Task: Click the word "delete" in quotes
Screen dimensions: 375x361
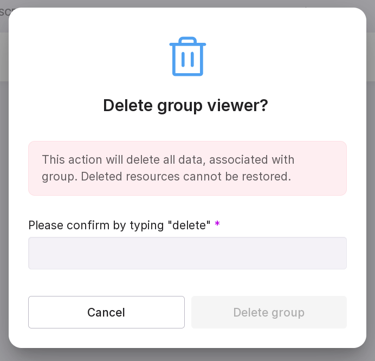Action: pyautogui.click(x=190, y=225)
